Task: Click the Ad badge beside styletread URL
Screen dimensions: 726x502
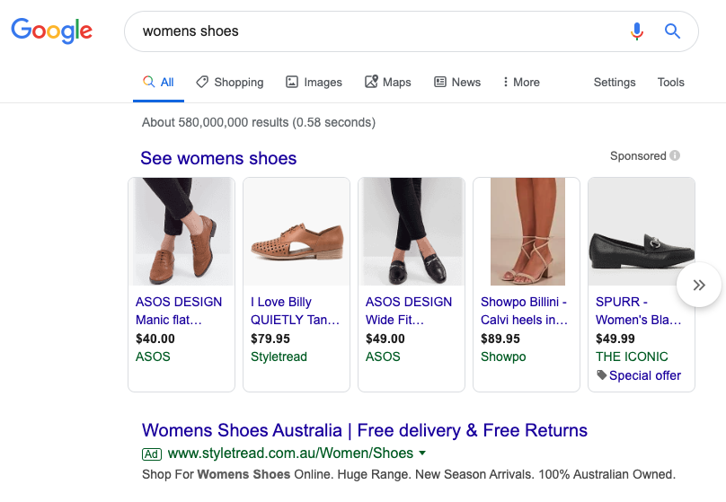Action: [152, 454]
